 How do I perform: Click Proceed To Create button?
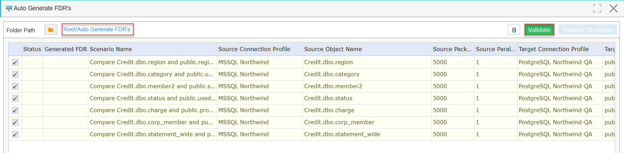click(588, 30)
